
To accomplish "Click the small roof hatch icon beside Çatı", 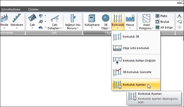I will click(41, 22).
